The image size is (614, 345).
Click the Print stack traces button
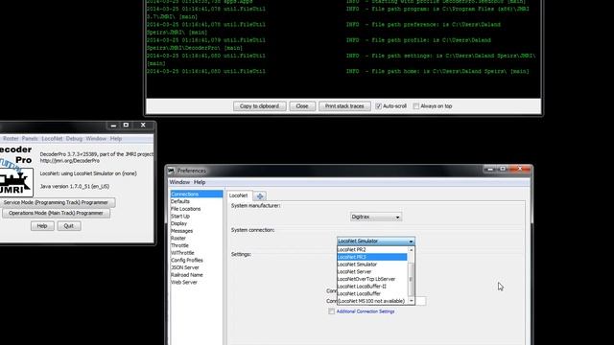[344, 106]
